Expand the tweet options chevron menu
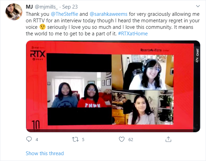The image size is (206, 161). coord(198,6)
